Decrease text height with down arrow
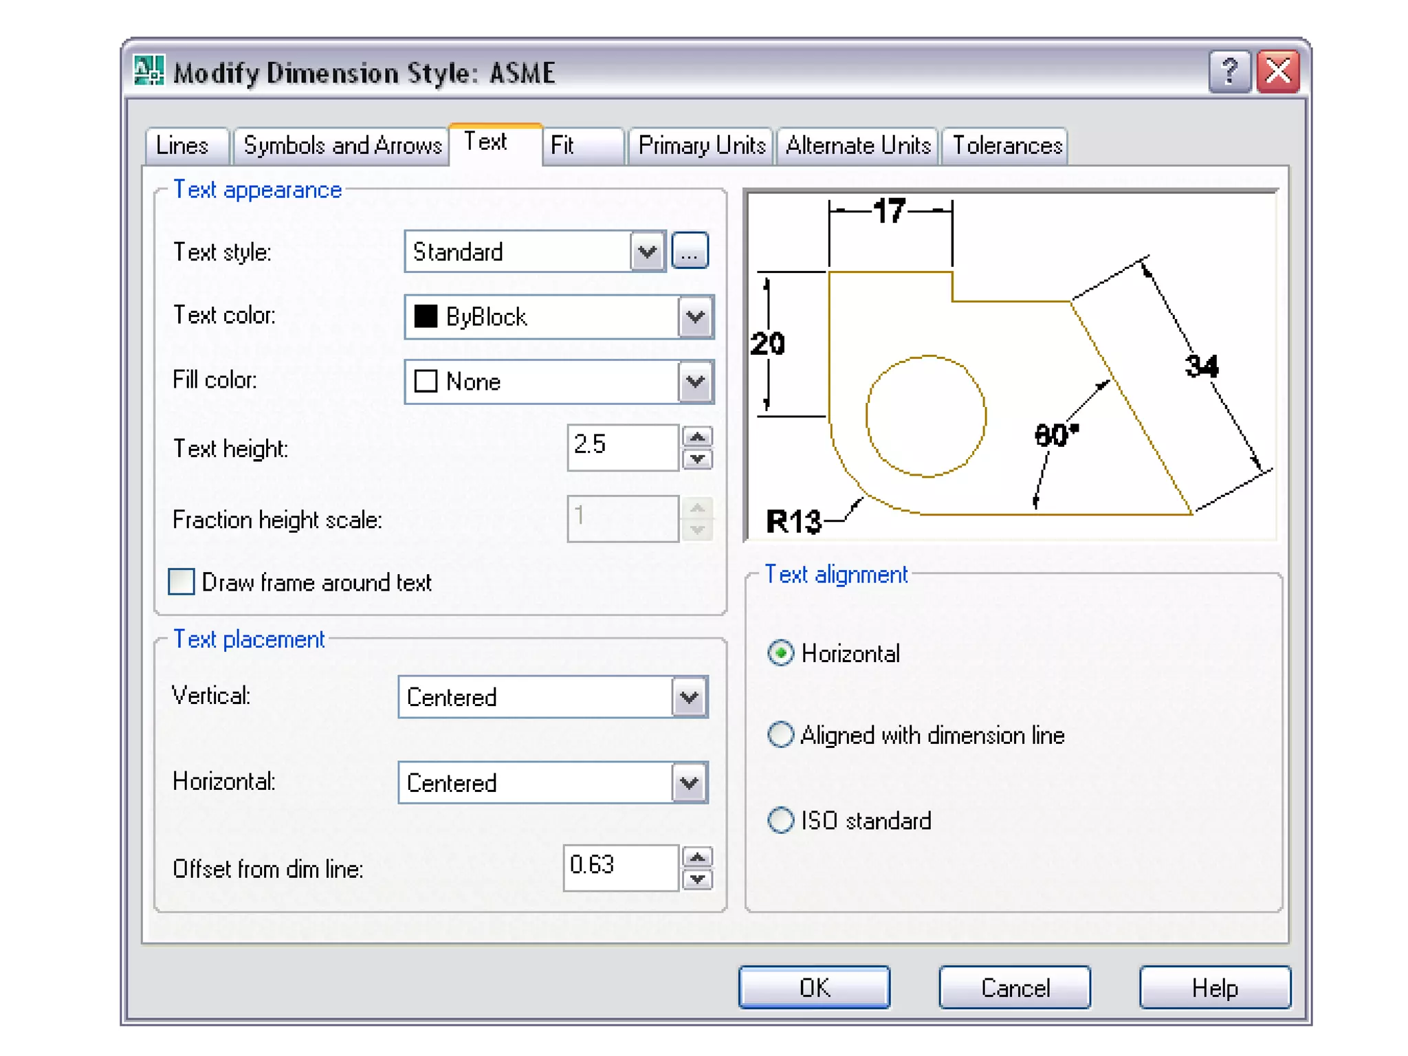1408x1056 pixels. (x=697, y=459)
